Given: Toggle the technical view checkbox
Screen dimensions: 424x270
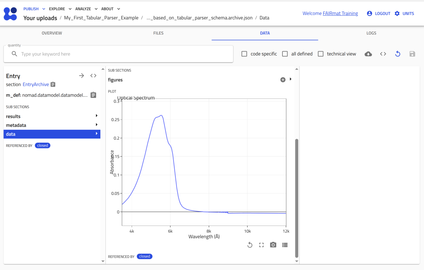Looking at the screenshot, I should click(321, 54).
